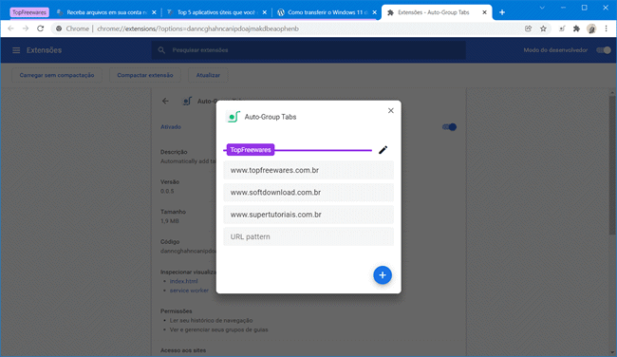The image size is (617, 357).
Task: Edit TopFreewares group with pencil icon
Action: click(x=383, y=150)
